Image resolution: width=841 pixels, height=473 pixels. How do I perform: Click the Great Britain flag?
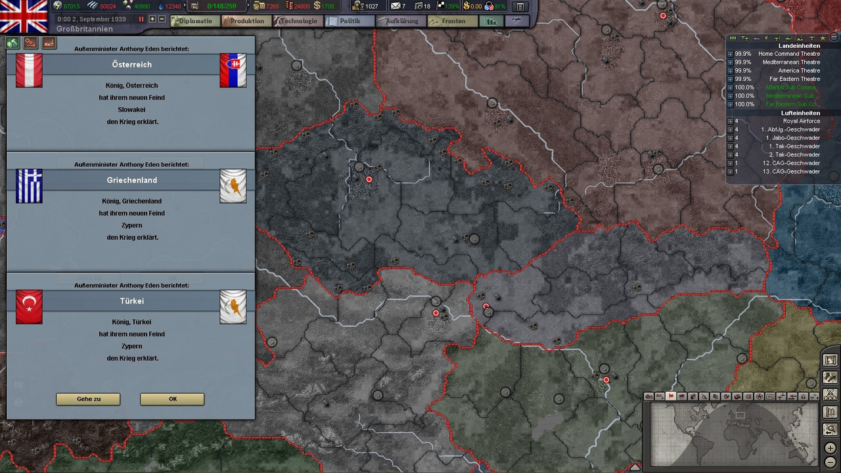[24, 16]
